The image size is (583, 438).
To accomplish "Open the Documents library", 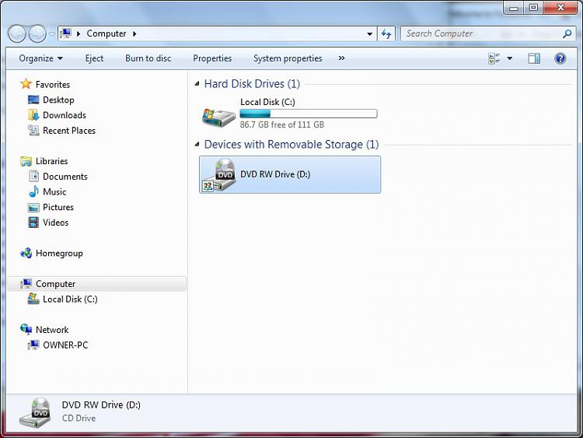I will pyautogui.click(x=65, y=177).
